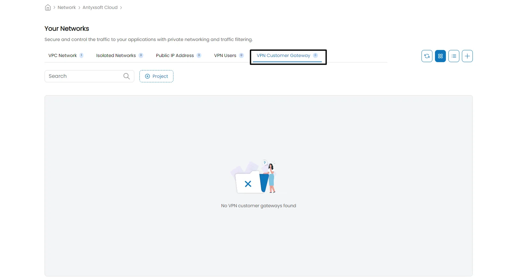Go to the VPN Users tab
Screen dimensions: 518x278
pos(225,55)
